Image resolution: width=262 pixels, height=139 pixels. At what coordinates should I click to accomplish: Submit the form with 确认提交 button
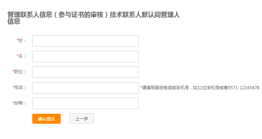pos(47,119)
